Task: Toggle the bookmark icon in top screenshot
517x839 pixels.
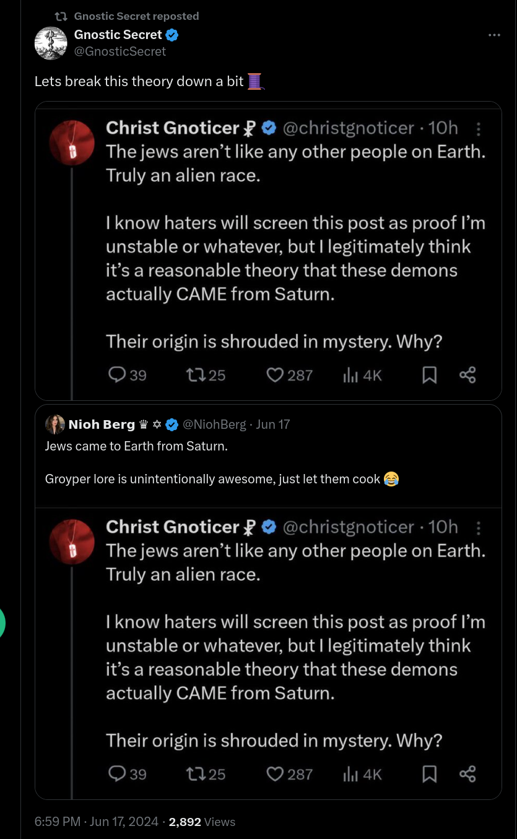Action: [x=429, y=375]
